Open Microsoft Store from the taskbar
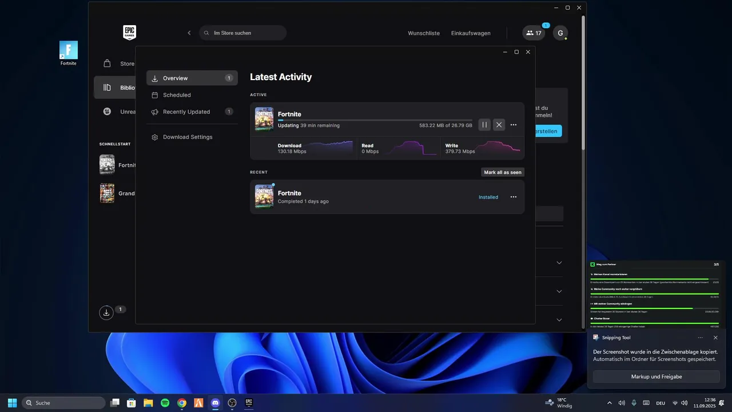 pos(132,403)
